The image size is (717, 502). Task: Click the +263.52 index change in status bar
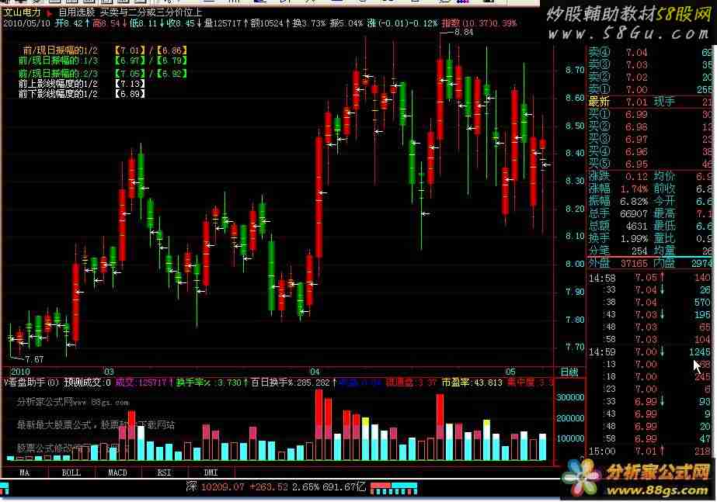[x=269, y=487]
